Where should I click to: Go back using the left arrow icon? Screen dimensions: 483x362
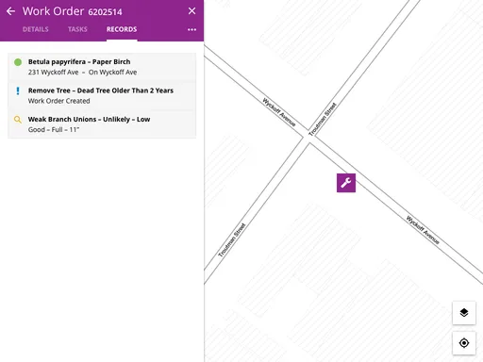click(x=10, y=11)
